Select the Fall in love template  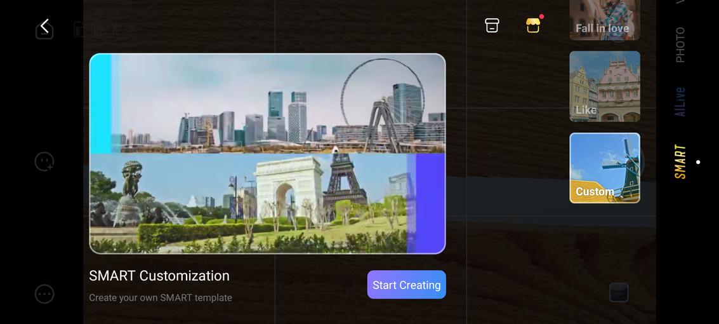604,20
